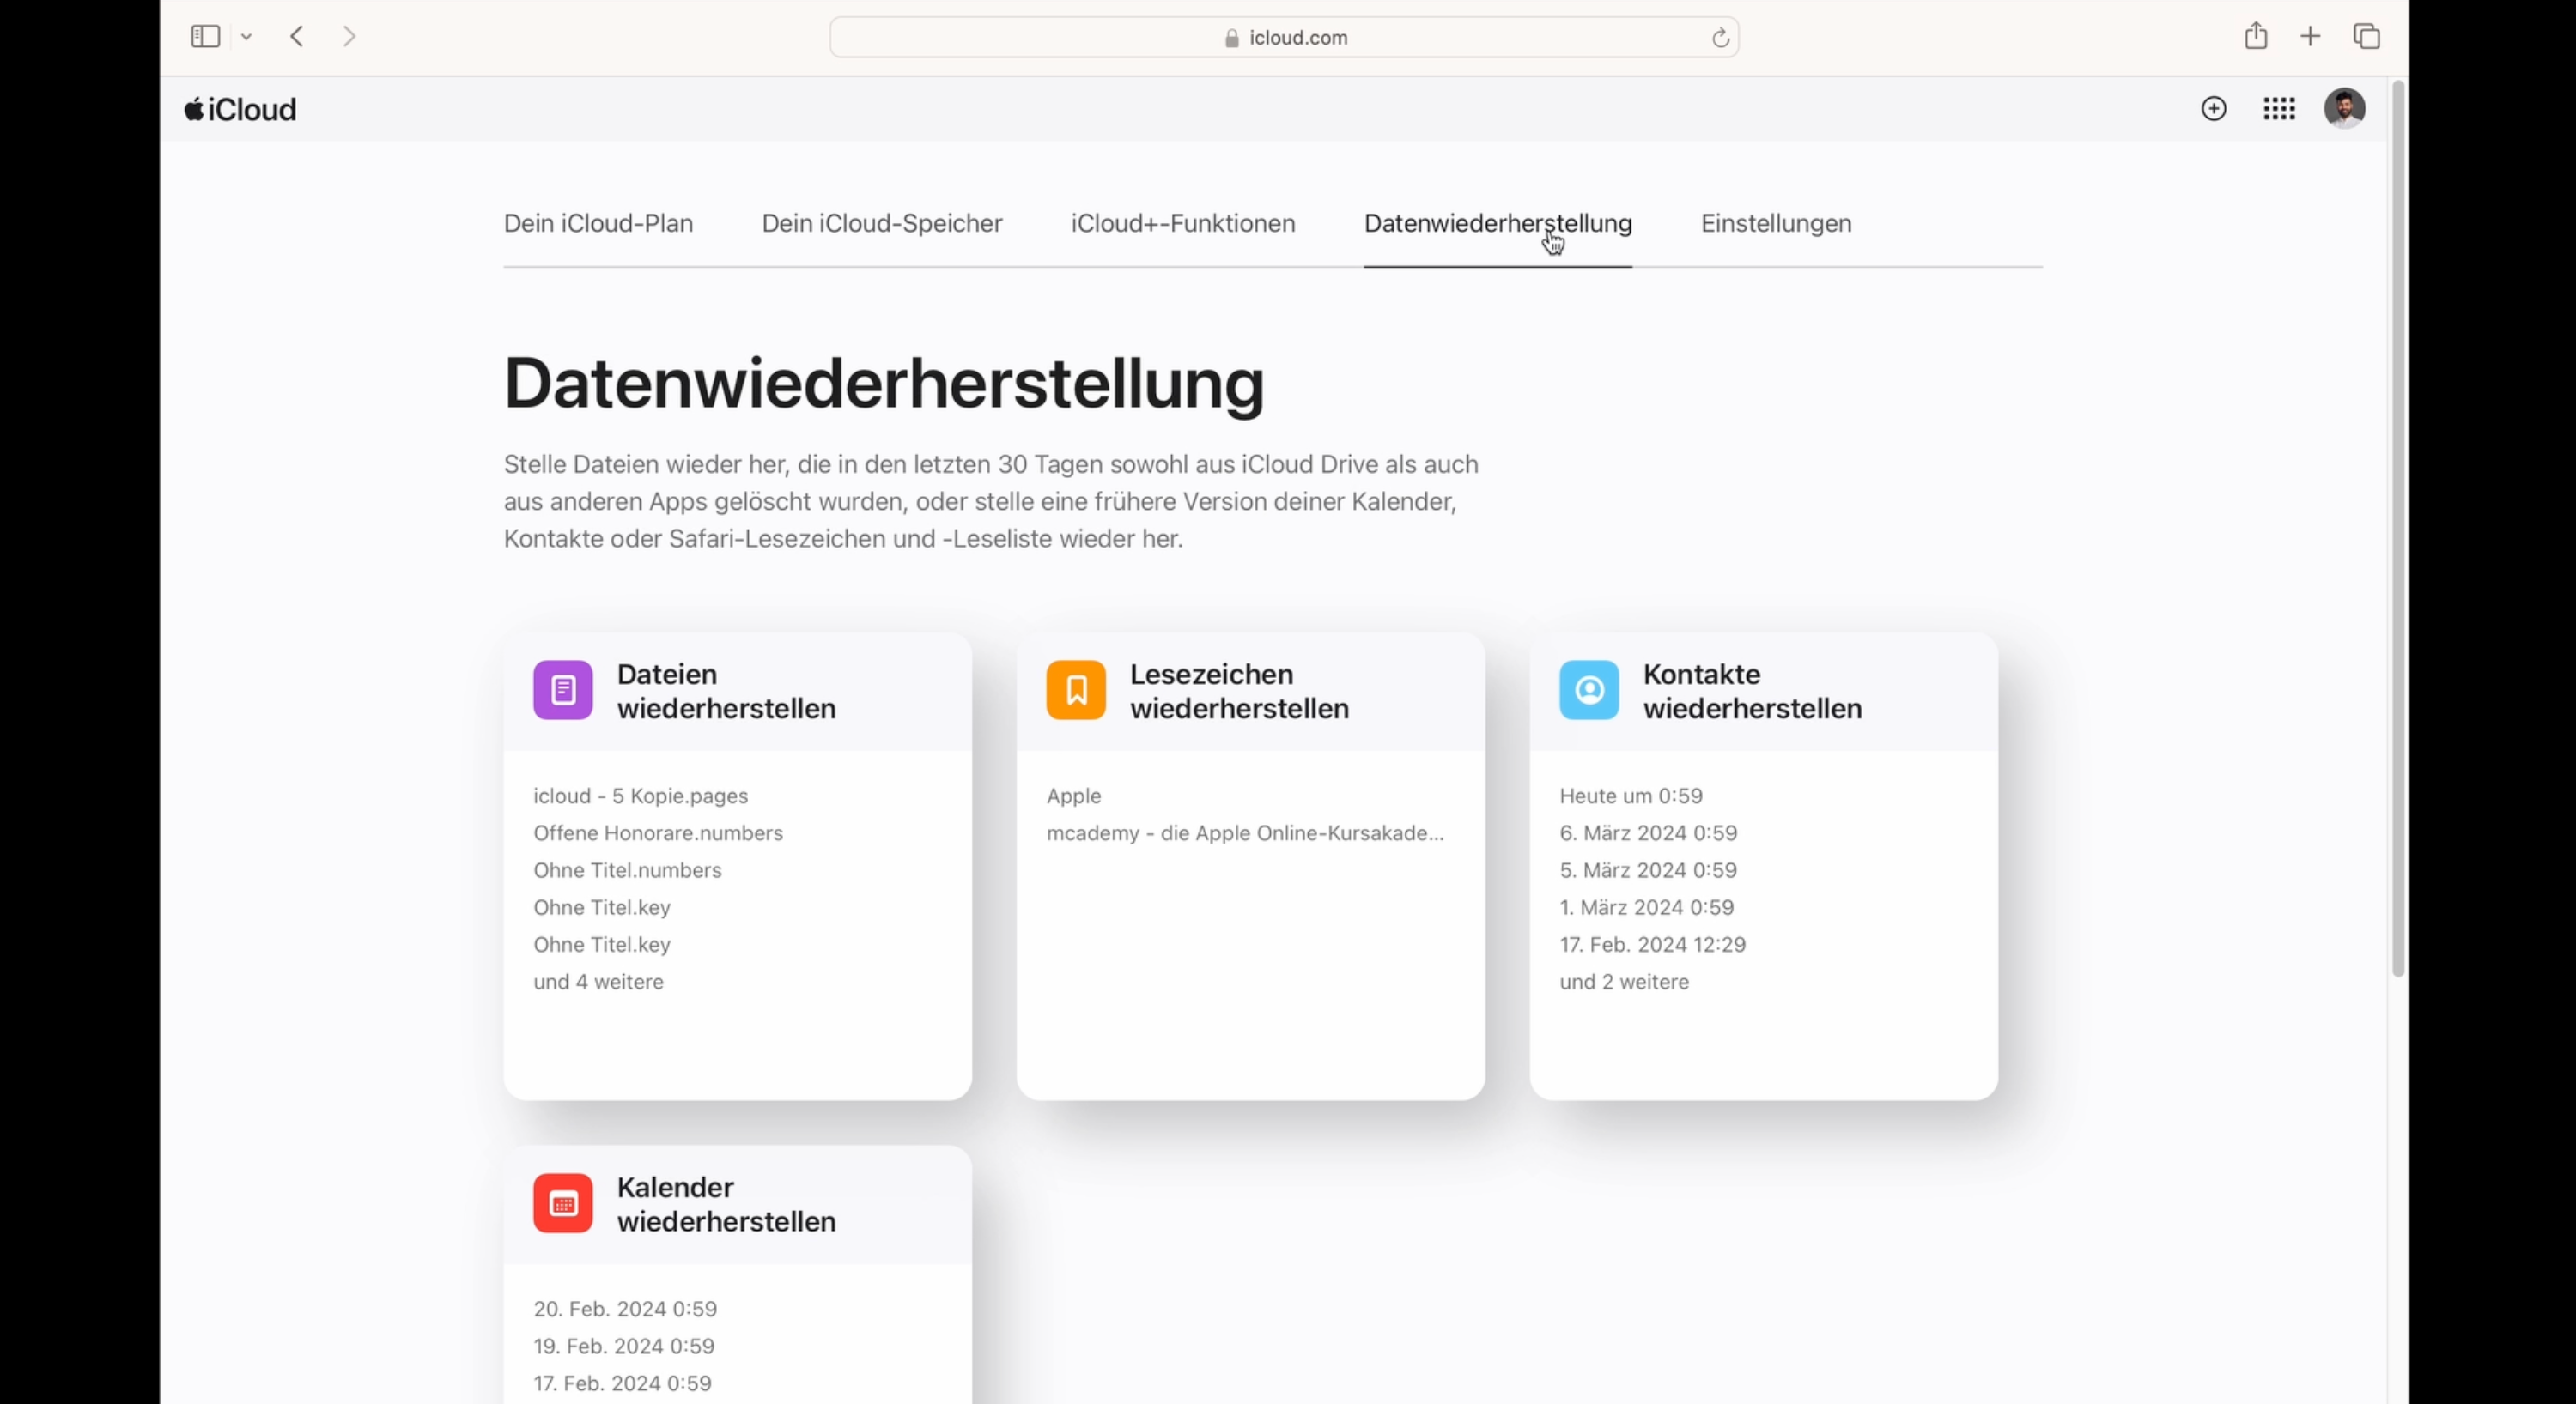Open the sidebar chevron dropdown
This screenshot has width=2576, height=1404.
[x=246, y=36]
